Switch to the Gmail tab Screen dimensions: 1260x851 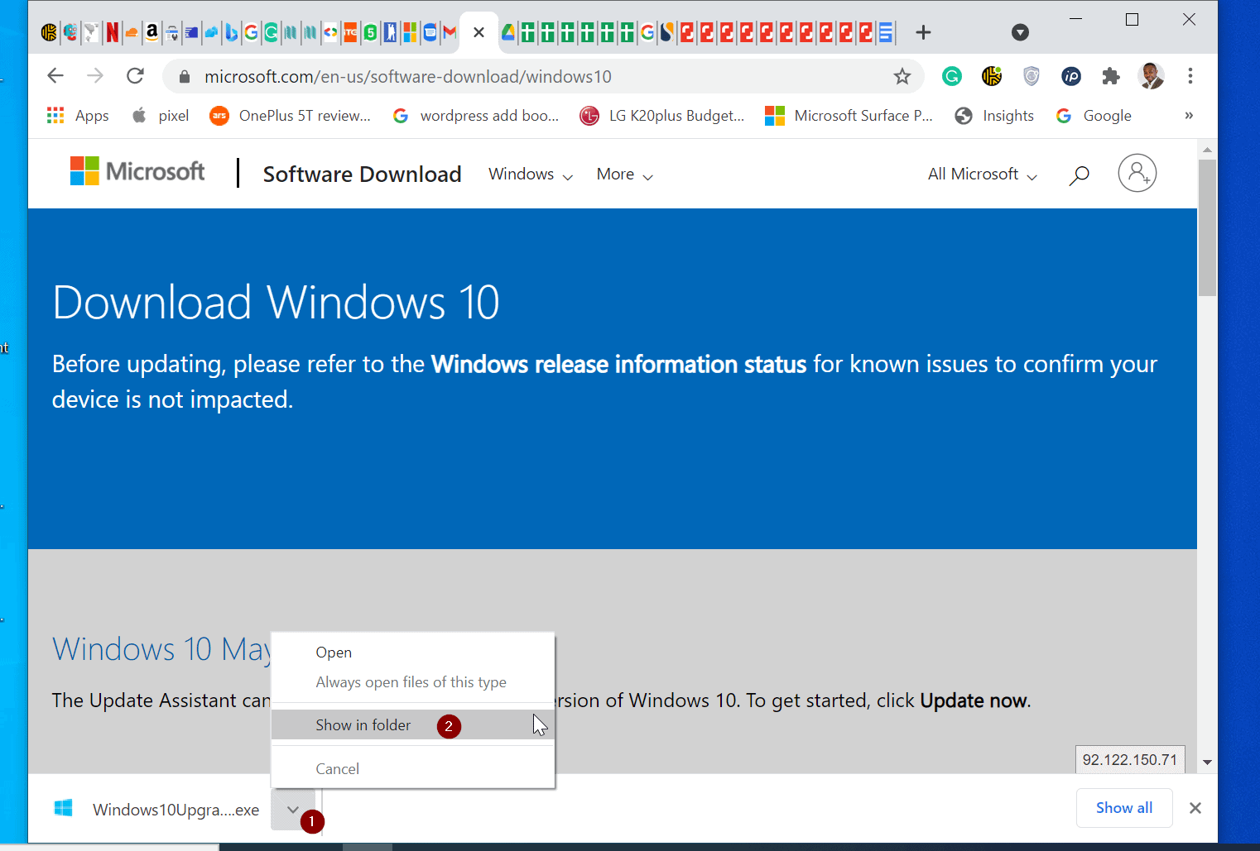[x=450, y=32]
